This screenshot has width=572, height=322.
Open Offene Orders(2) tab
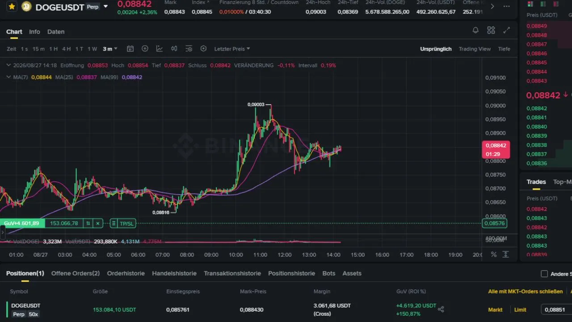pos(76,273)
